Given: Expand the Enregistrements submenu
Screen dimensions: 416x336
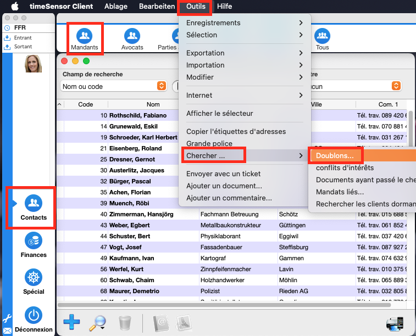Looking at the screenshot, I should tap(245, 23).
